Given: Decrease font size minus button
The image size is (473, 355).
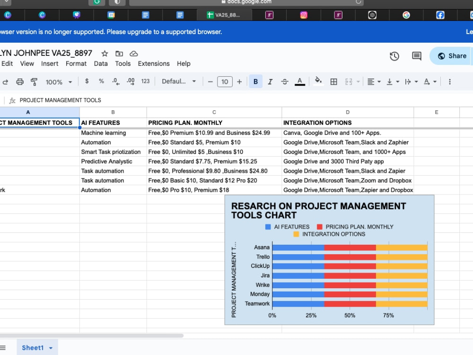Looking at the screenshot, I should (x=210, y=82).
